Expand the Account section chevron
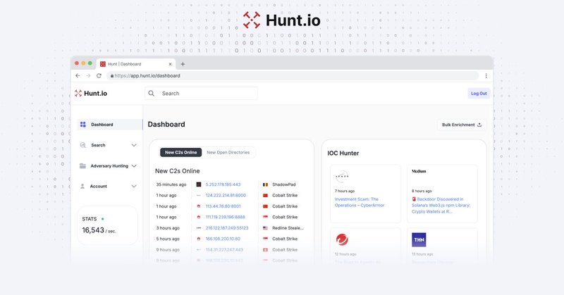Viewport: 564px width, 295px height. (134, 186)
